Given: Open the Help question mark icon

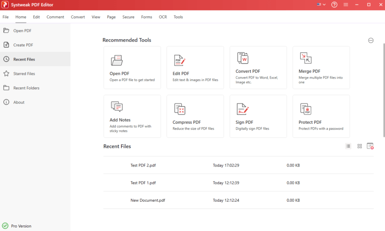Looking at the screenshot, I should click(x=334, y=5).
